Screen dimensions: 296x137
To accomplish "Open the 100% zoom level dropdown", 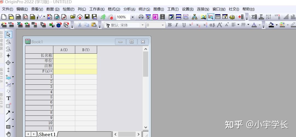I will tap(133, 17).
